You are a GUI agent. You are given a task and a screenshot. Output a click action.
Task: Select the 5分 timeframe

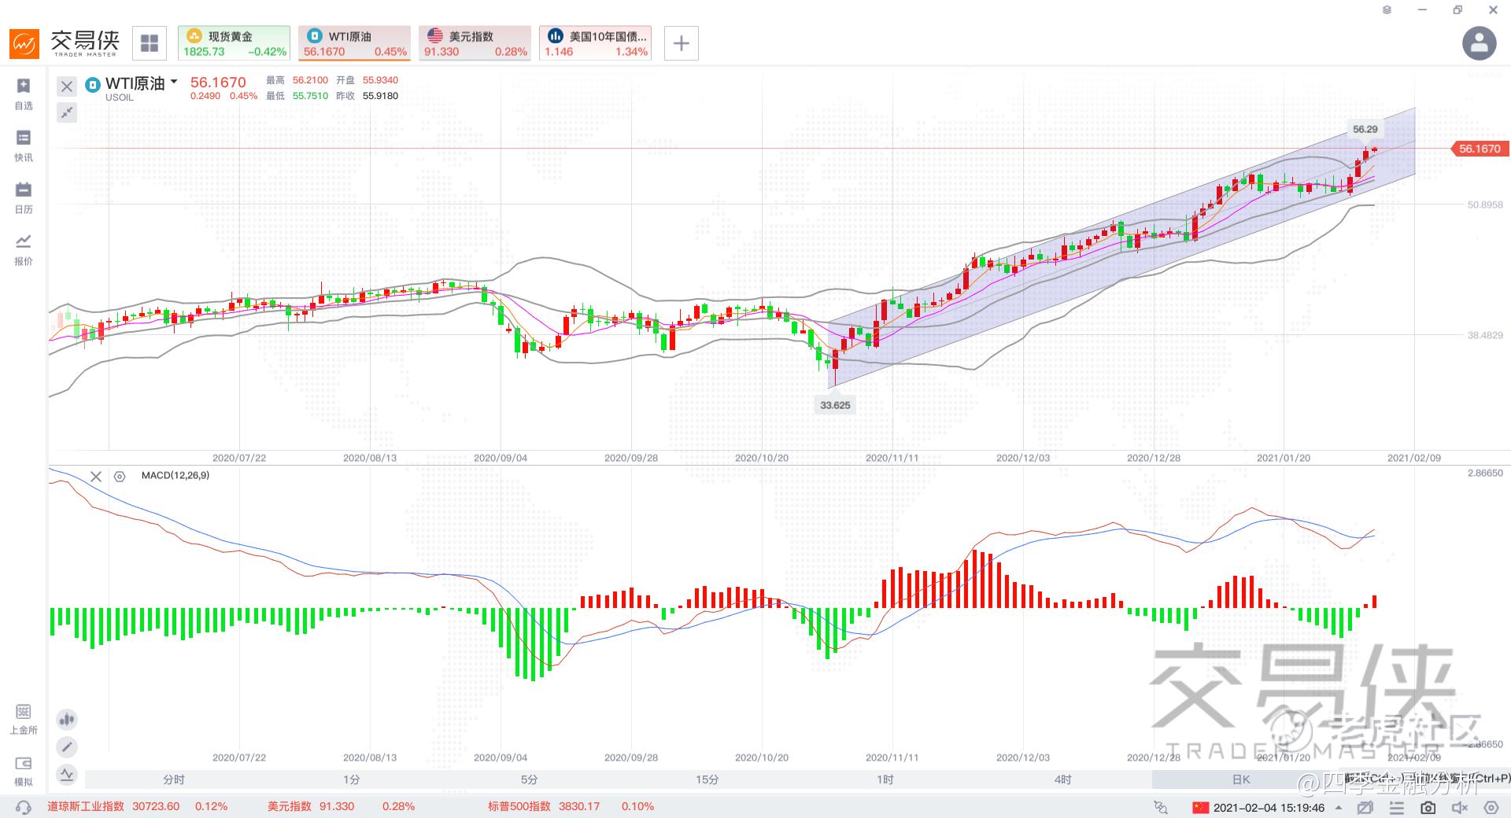tap(530, 779)
